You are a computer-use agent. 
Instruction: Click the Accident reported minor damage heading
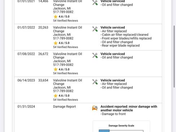coord(129,109)
